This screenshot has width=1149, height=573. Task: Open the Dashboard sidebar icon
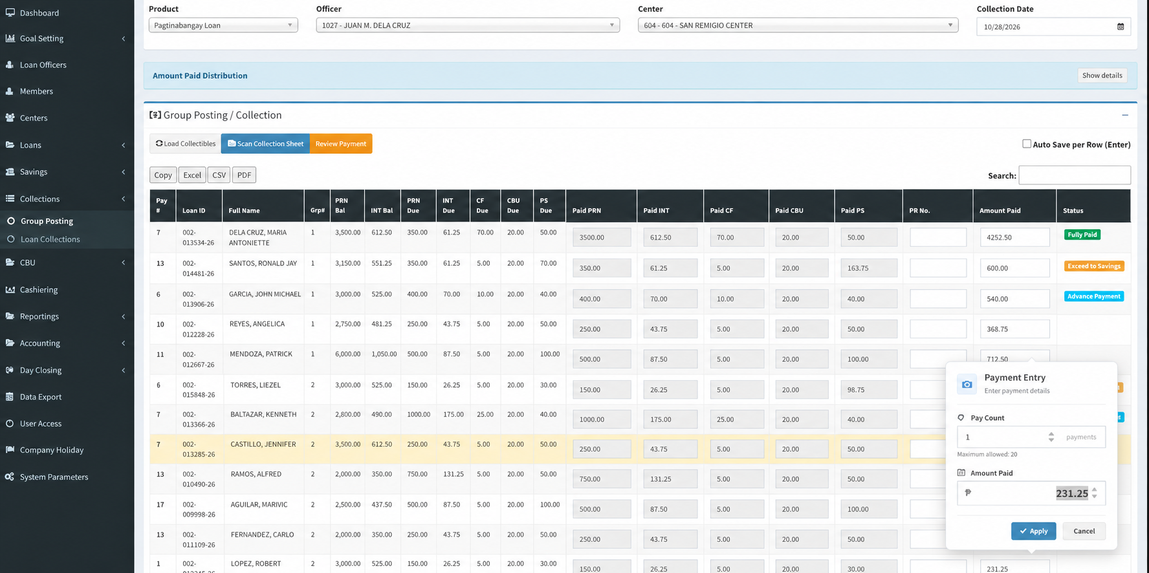click(x=10, y=12)
